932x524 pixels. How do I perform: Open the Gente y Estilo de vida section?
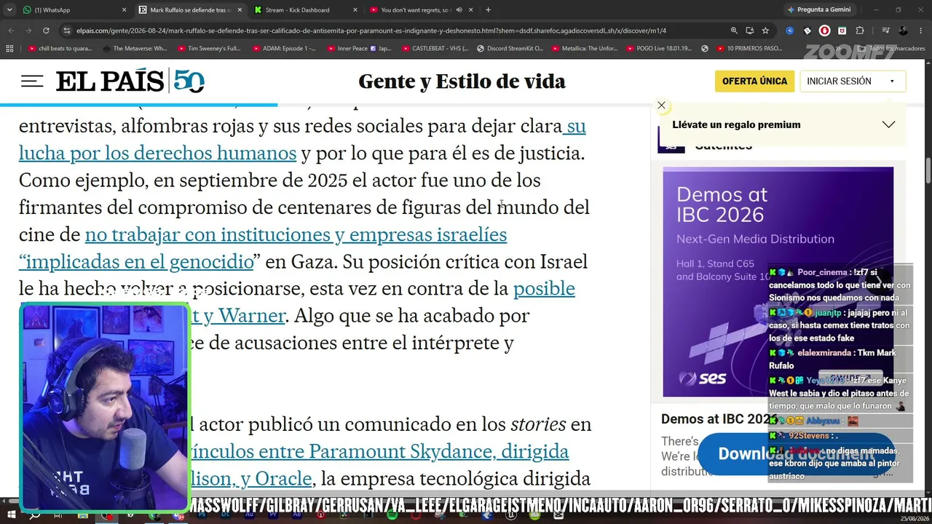462,82
